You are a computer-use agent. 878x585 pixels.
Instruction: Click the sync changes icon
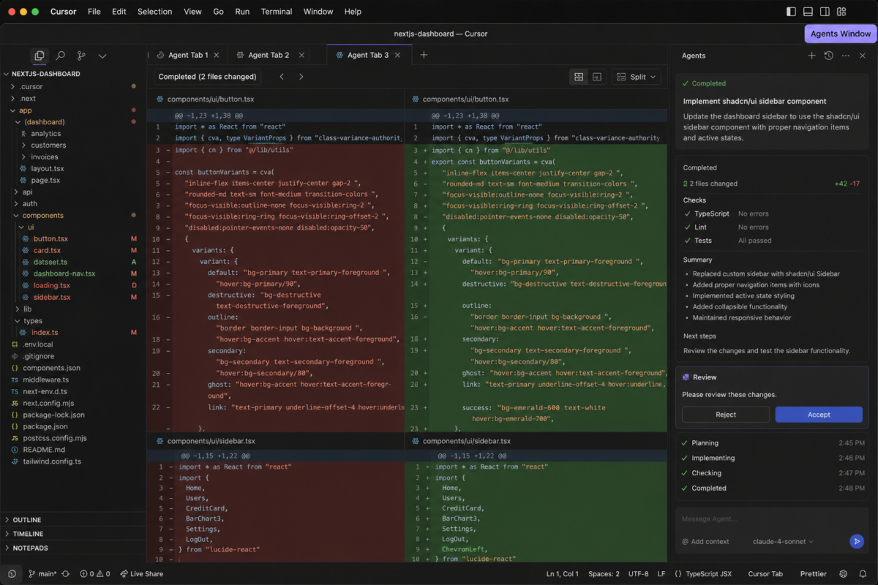coord(66,574)
